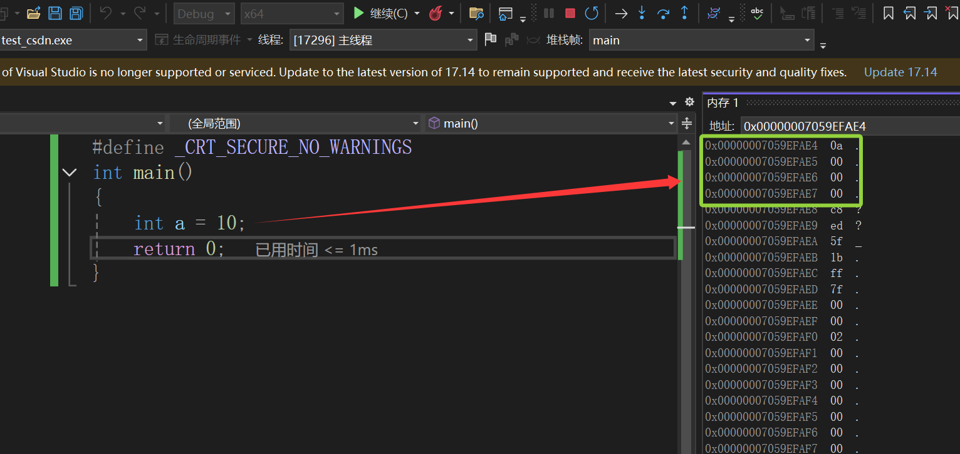960x454 pixels.
Task: Click the browser window home icon
Action: [505, 13]
